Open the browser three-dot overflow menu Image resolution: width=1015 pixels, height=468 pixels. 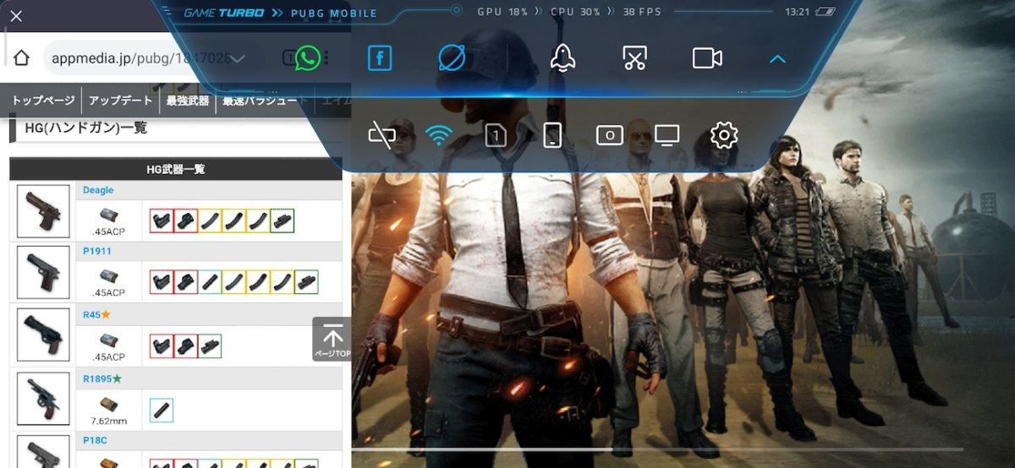(x=327, y=58)
